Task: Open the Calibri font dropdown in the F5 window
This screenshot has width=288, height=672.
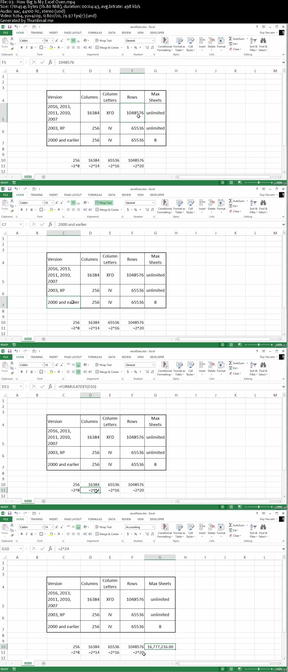Action: pos(42,41)
